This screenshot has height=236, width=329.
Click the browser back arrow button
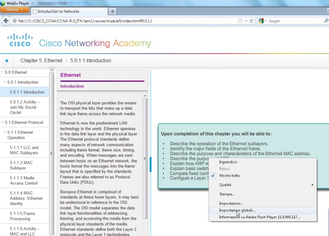(x=6, y=21)
